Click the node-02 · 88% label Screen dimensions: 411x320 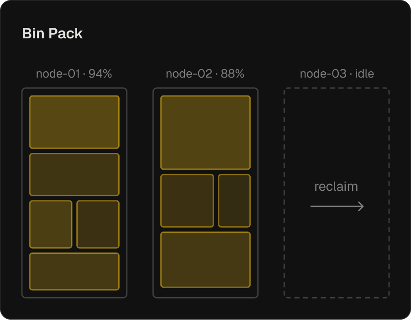205,73
